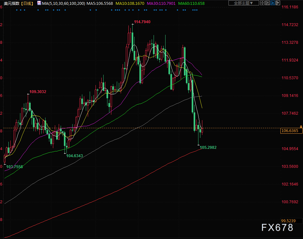The height and width of the screenshot is (239, 303).
Task: Click the 109.3032 high price label
Action: click(x=38, y=91)
